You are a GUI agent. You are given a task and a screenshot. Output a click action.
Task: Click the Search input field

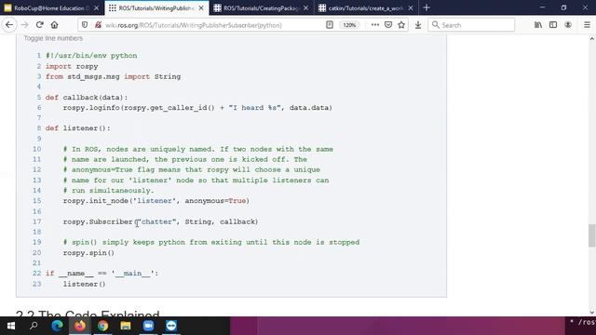click(x=471, y=25)
